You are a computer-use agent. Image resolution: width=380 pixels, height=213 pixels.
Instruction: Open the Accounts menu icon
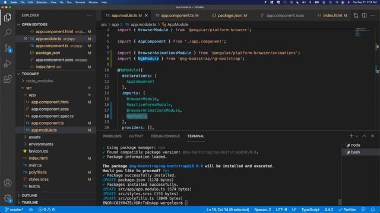pyautogui.click(x=8, y=183)
